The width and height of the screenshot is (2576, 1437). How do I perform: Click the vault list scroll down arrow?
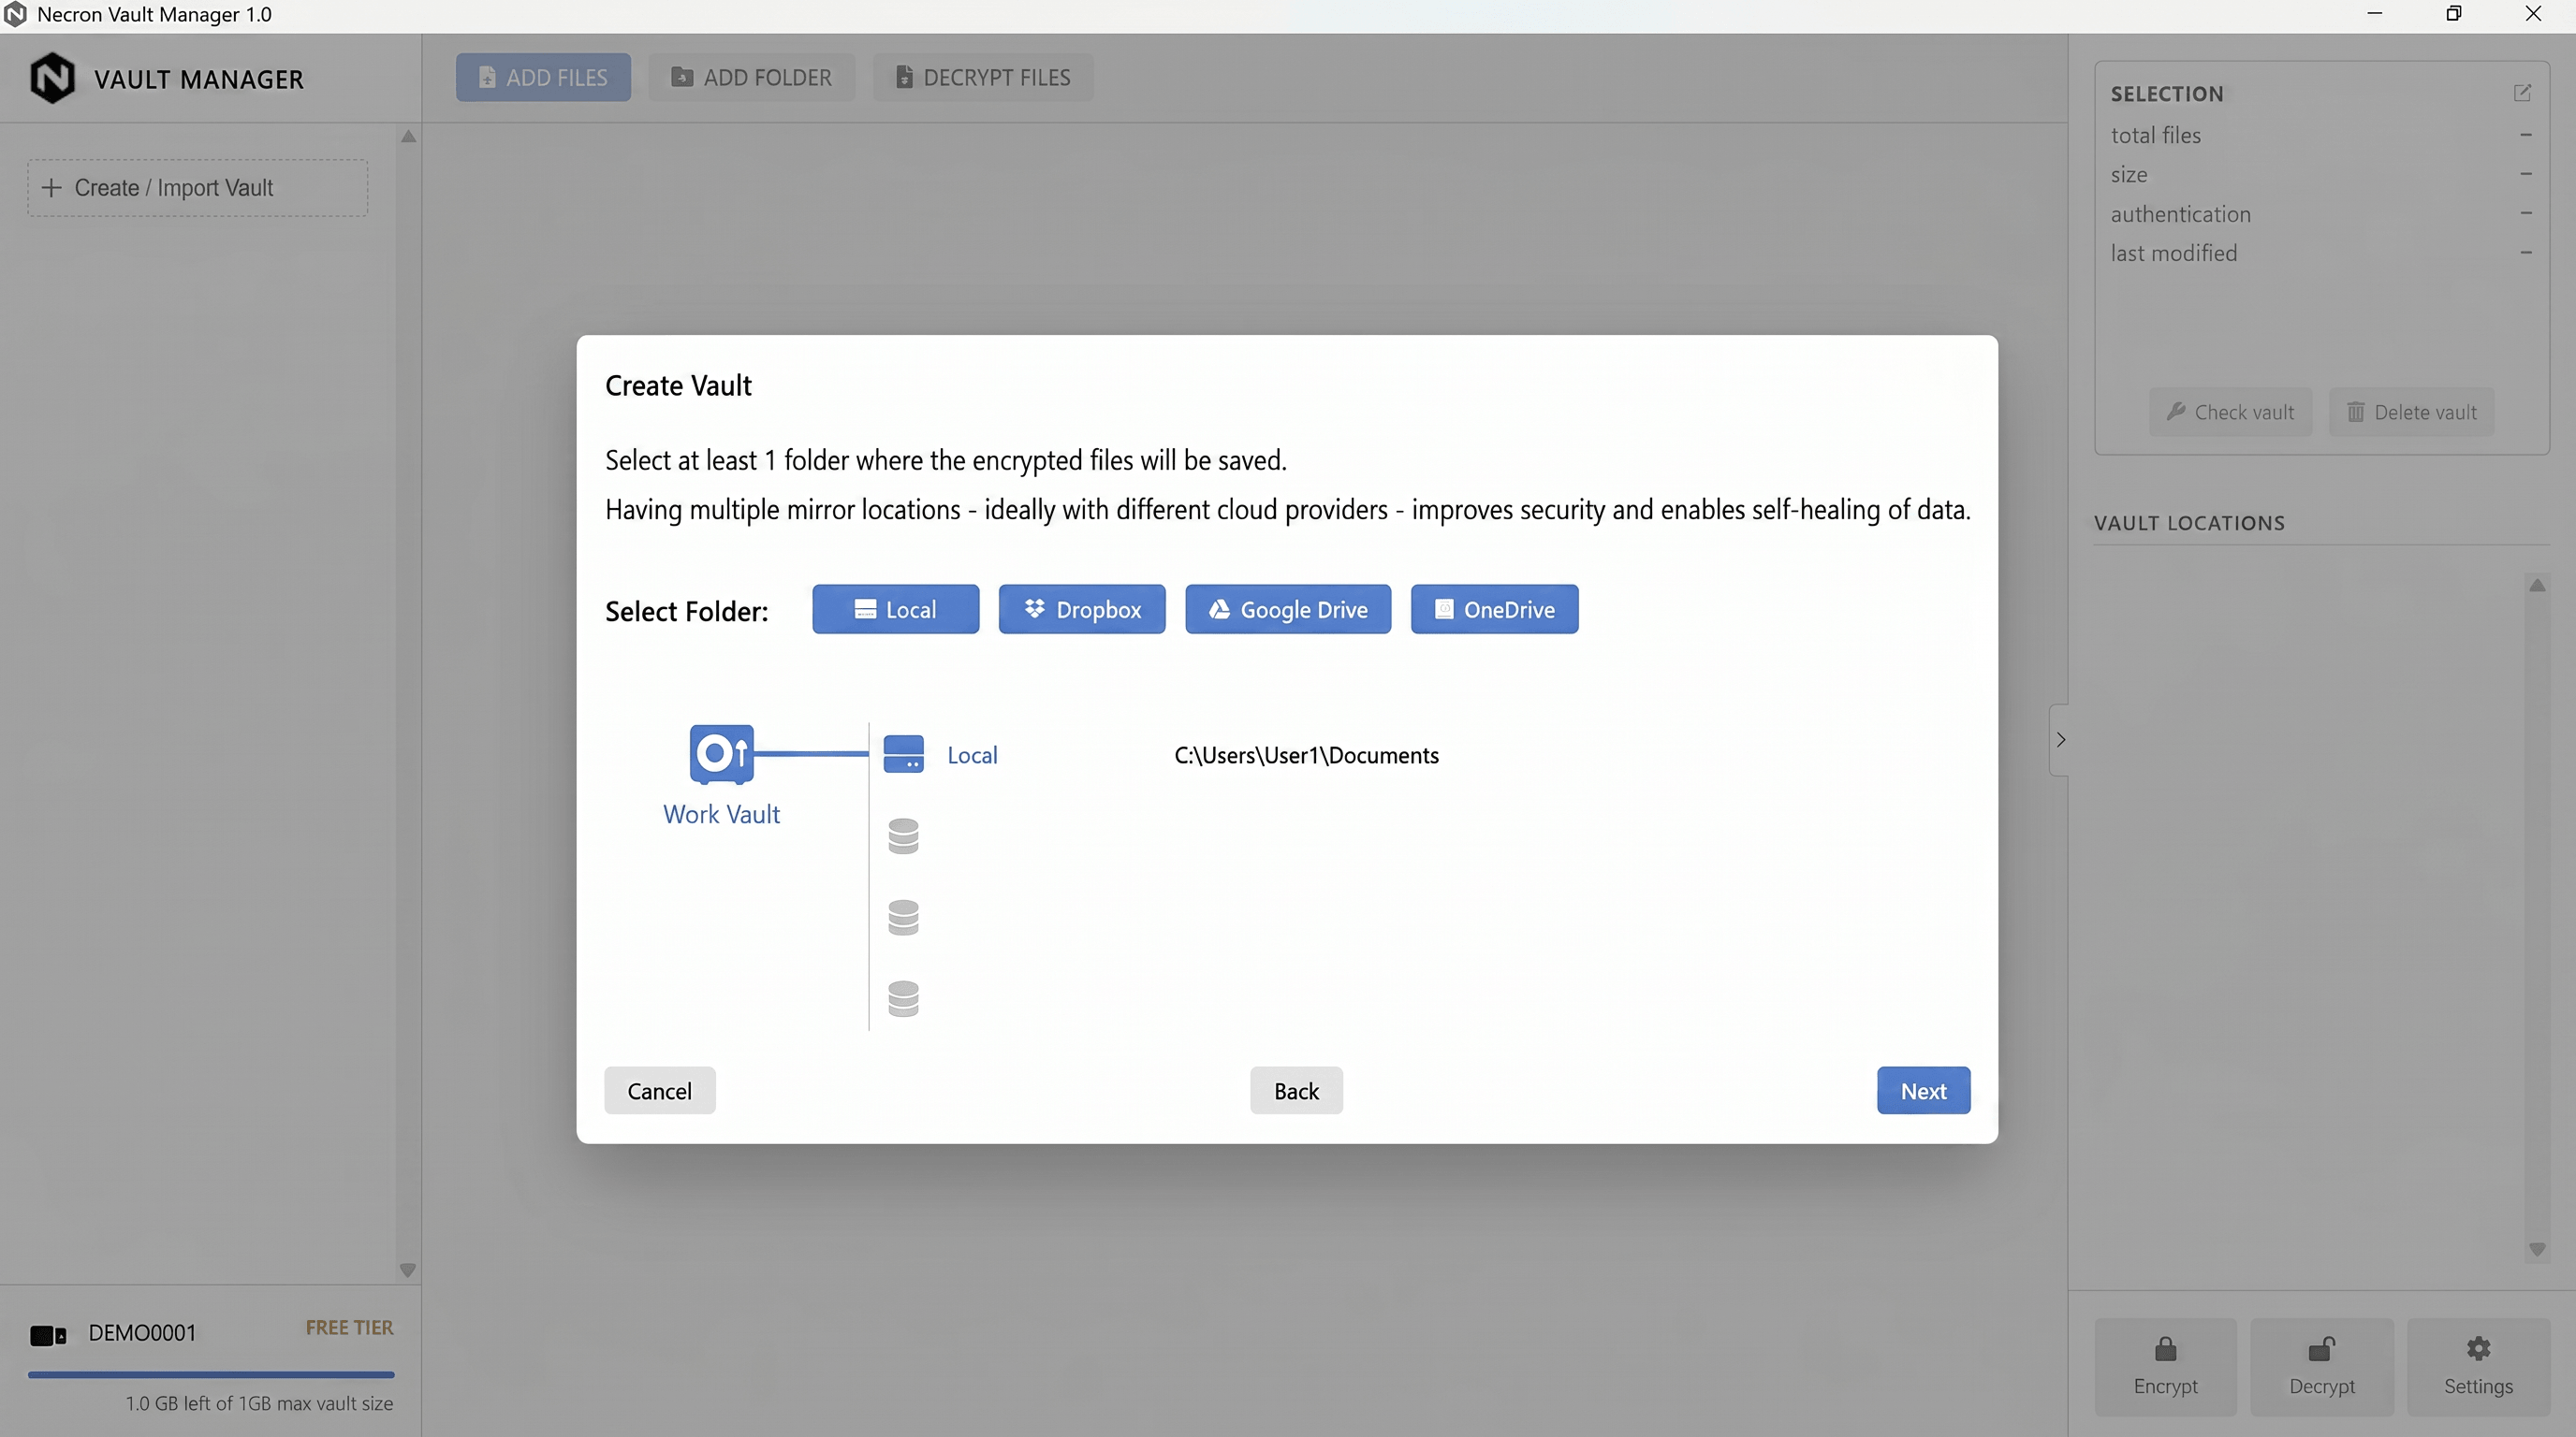click(x=408, y=1270)
